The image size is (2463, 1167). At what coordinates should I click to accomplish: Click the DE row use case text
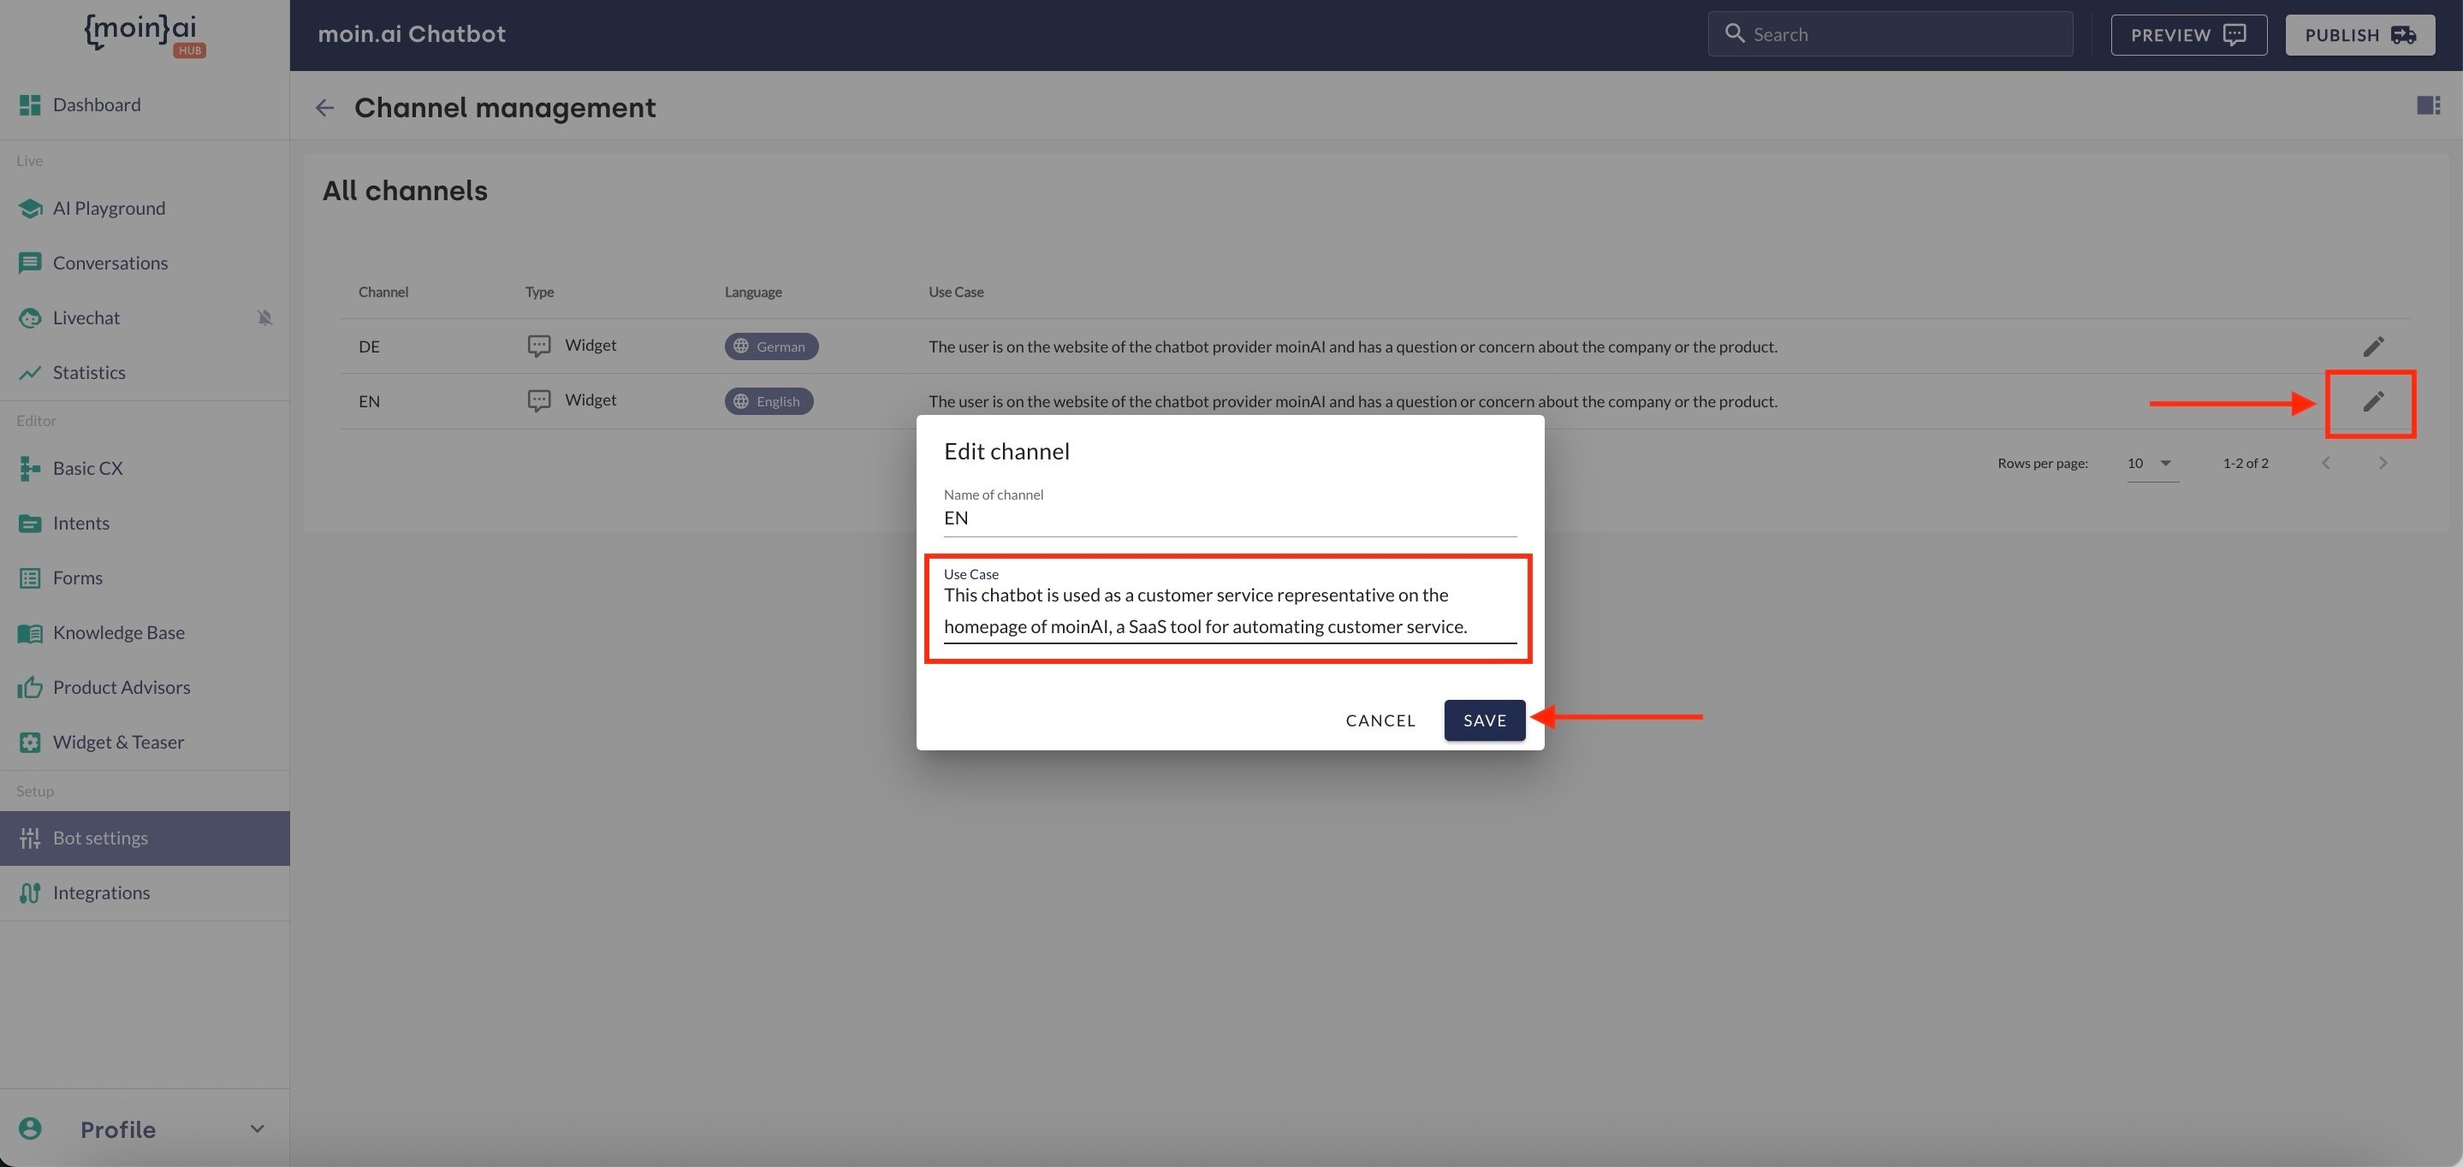coord(1353,347)
